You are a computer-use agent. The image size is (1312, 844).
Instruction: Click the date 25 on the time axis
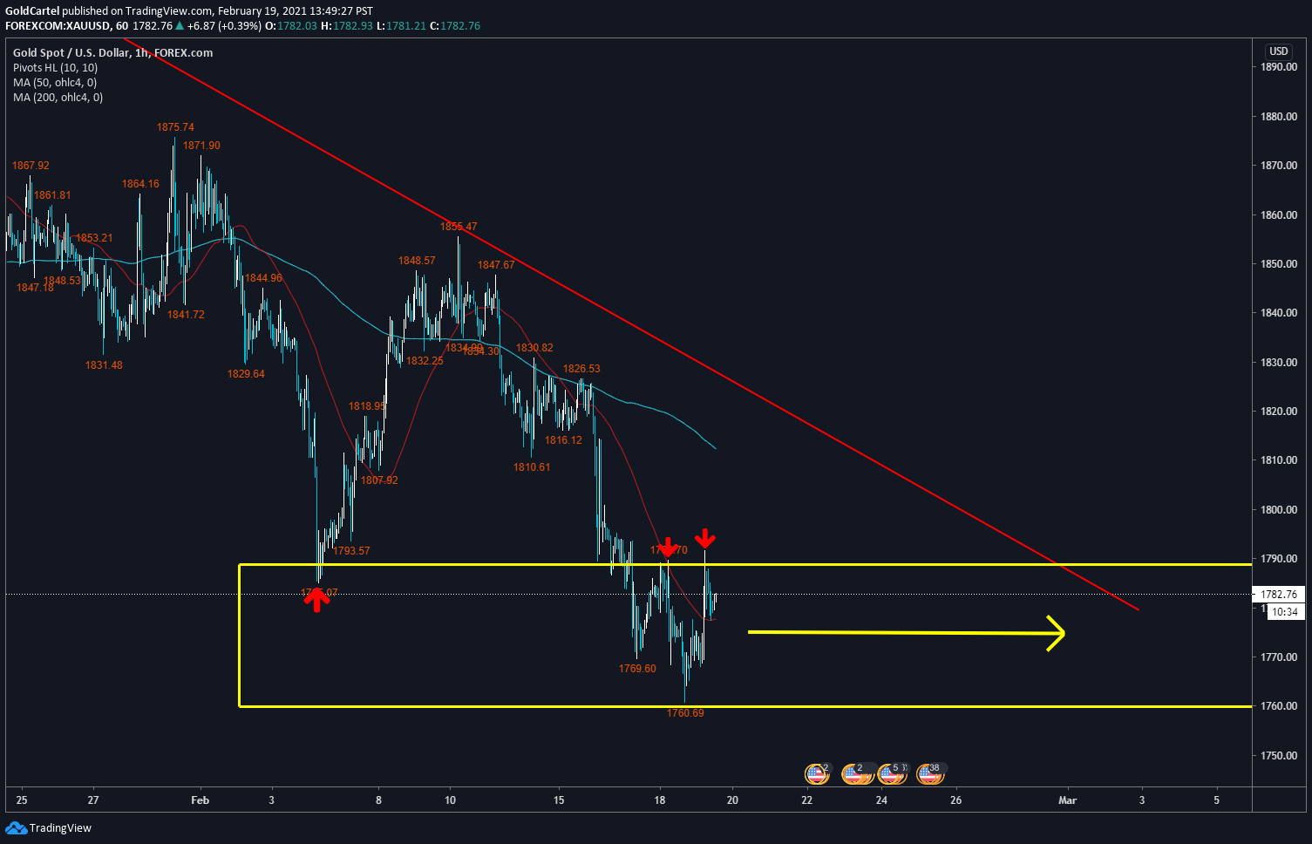coord(22,800)
